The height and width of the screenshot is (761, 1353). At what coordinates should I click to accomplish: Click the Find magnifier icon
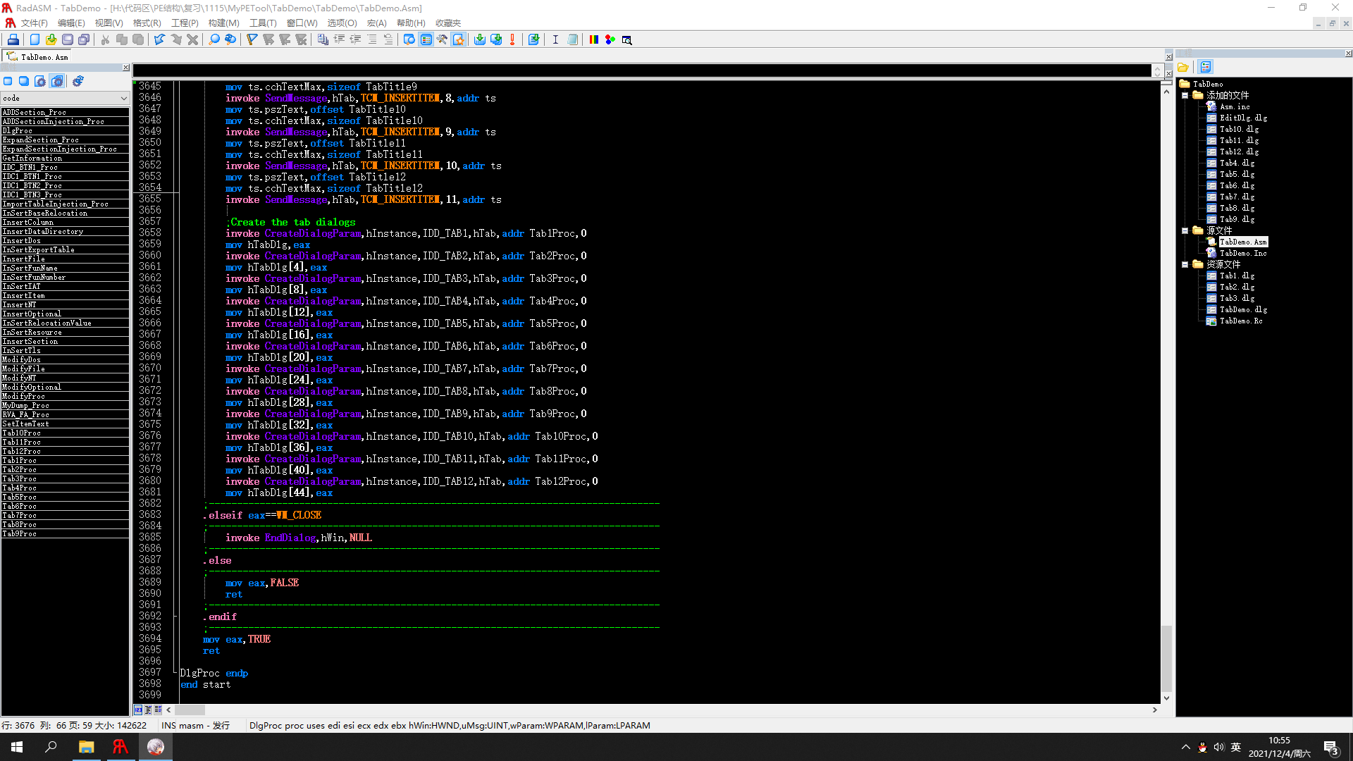pos(214,39)
